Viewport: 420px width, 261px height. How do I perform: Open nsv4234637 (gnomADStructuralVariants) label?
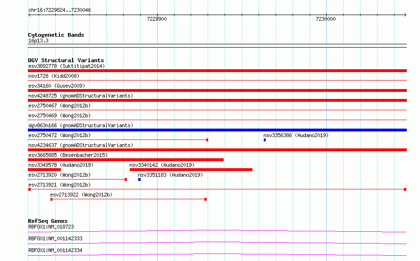81,145
